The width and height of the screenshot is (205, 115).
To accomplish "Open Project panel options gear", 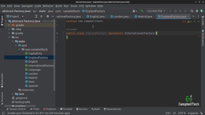I will point(48,16).
